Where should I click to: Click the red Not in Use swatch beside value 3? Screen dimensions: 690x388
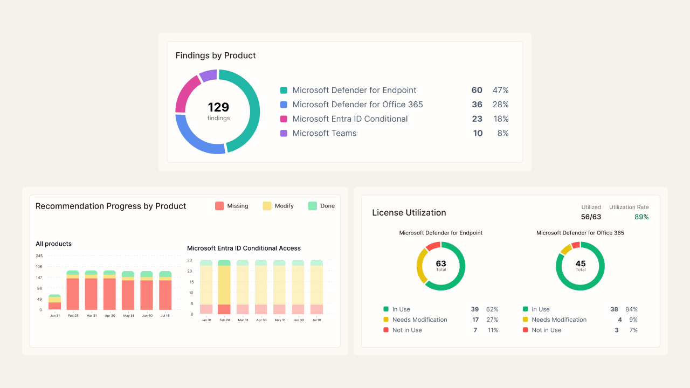(x=525, y=330)
